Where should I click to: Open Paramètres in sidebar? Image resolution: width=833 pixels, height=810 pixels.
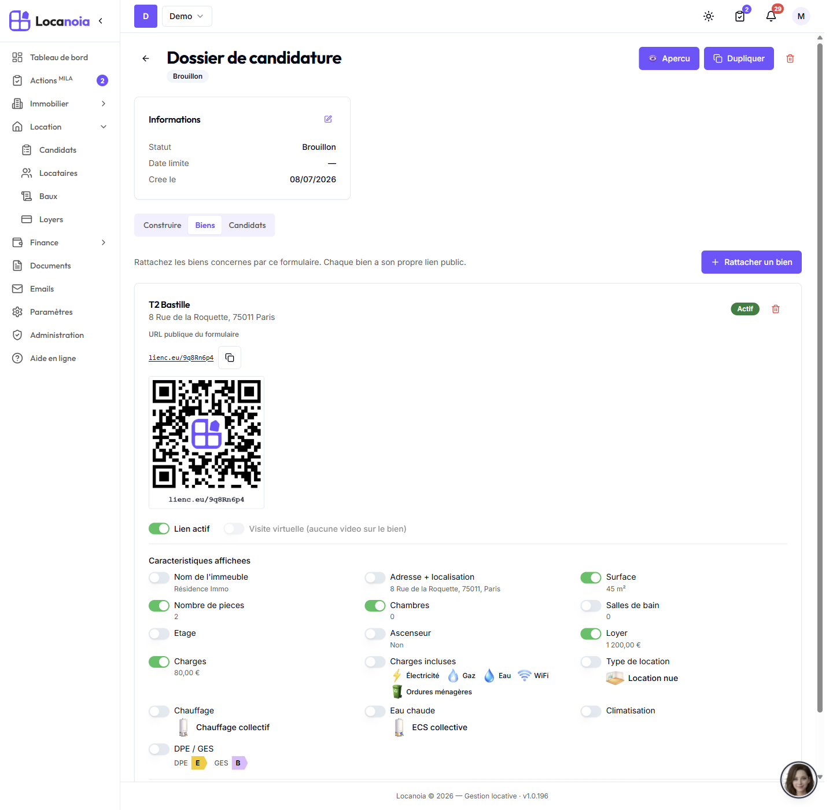60,312
